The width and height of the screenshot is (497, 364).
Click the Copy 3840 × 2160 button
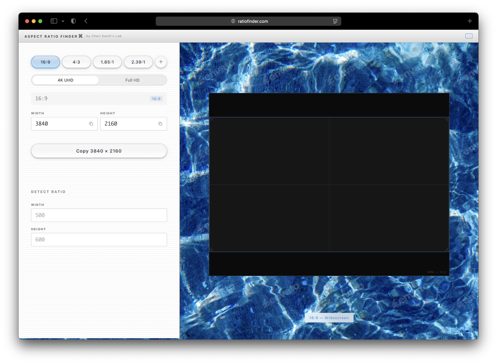pyautogui.click(x=99, y=151)
